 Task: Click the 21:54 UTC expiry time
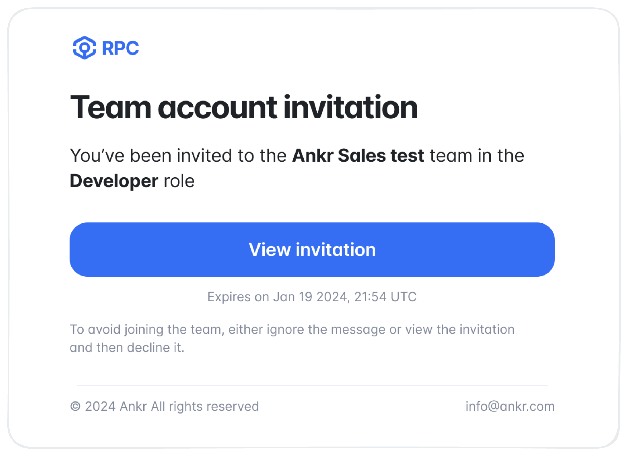pyautogui.click(x=386, y=297)
